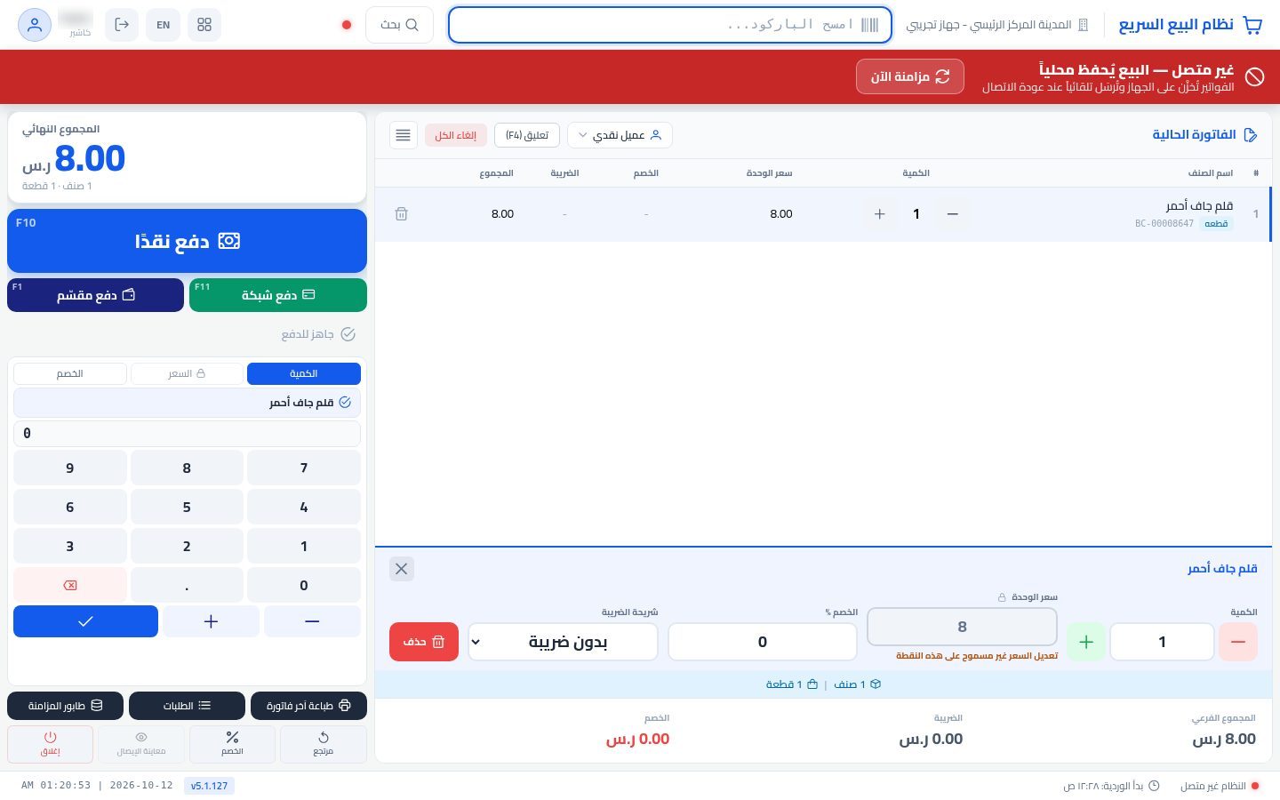Confirm keypad entry with checkmark button
Screen dimensions: 1280x800
(x=85, y=621)
